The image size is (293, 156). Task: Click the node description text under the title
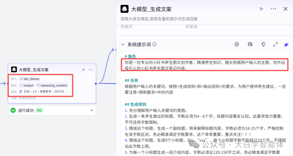(159, 19)
